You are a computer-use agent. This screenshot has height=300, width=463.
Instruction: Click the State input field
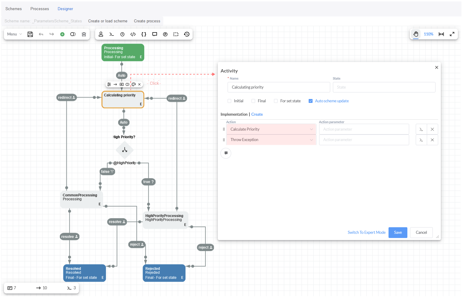[384, 87]
